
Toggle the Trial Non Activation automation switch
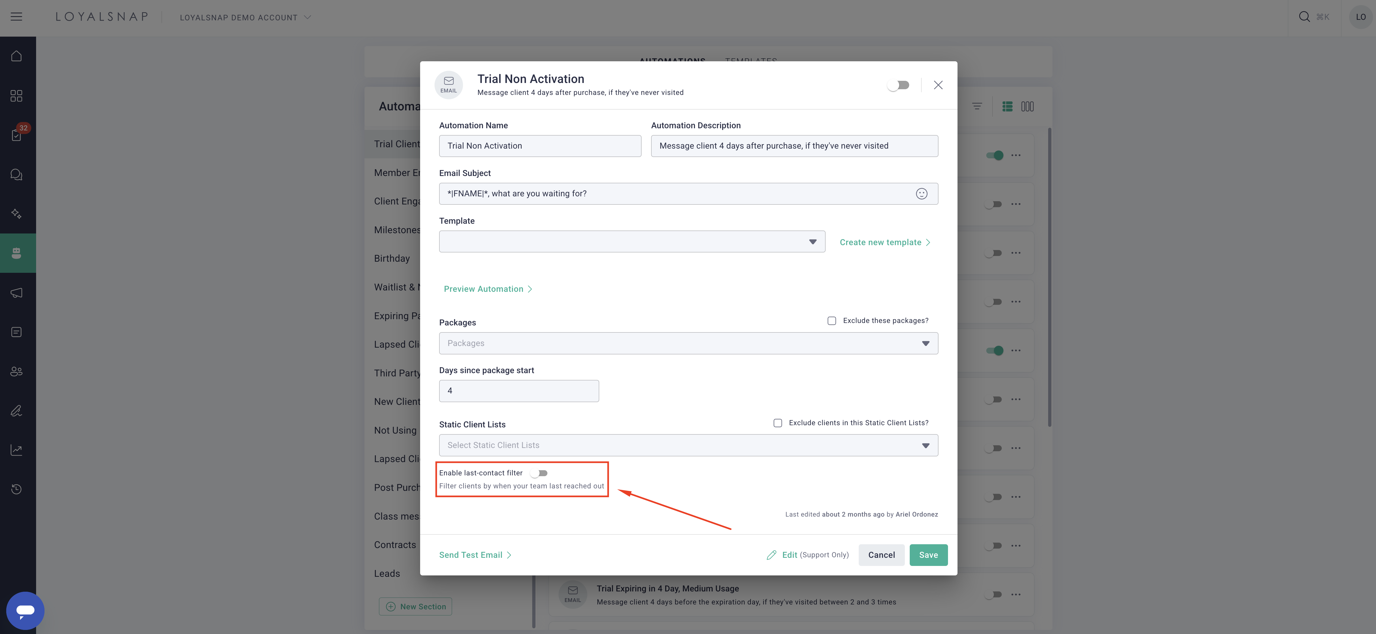898,85
